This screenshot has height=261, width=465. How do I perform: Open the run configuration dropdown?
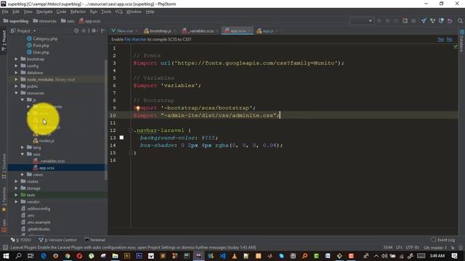362,21
